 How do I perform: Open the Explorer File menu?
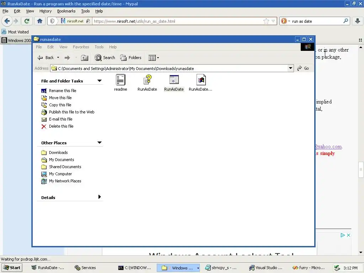pos(39,47)
